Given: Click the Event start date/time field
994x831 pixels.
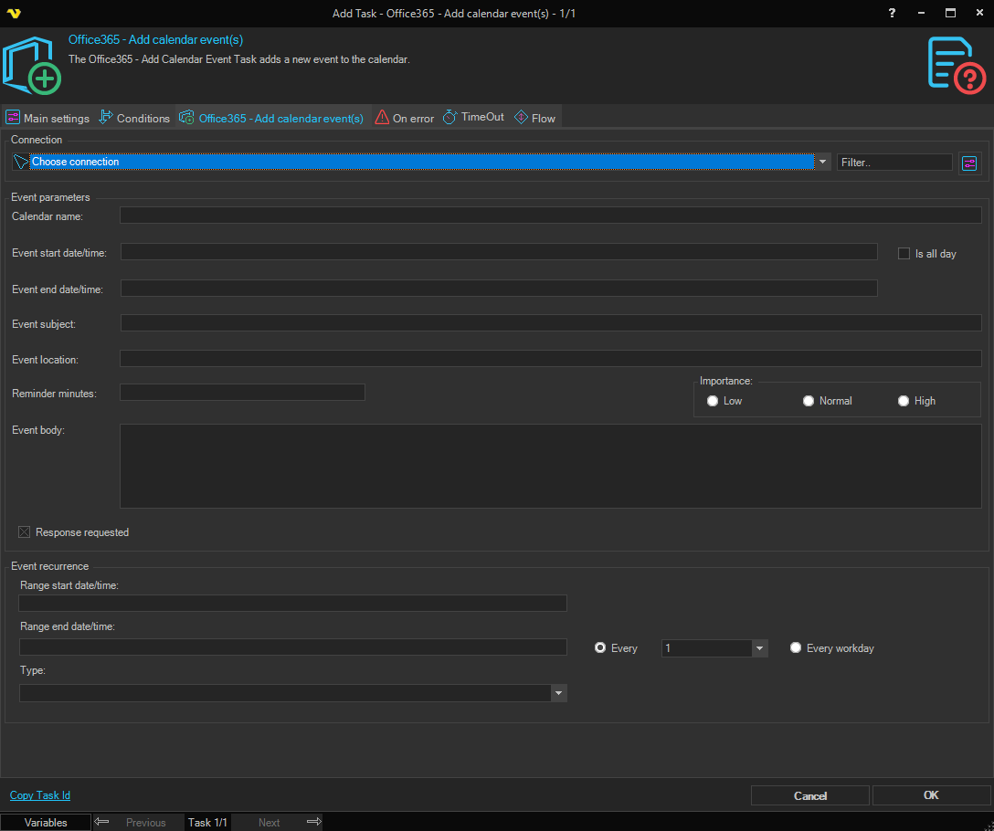Looking at the screenshot, I should (x=499, y=252).
